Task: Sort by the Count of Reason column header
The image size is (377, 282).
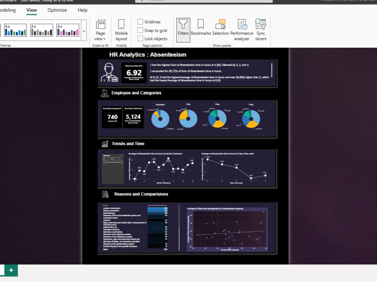Action: tap(157, 206)
